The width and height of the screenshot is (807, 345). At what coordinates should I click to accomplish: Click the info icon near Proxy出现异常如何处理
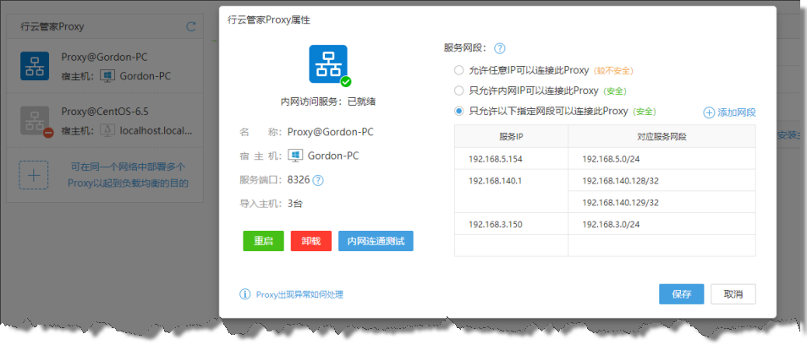[245, 294]
